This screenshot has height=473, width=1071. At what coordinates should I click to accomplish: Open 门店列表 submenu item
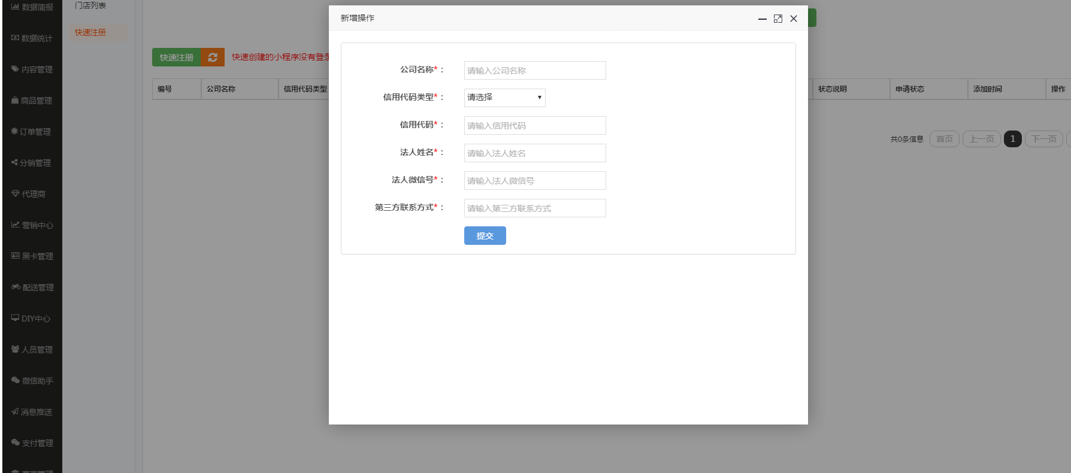click(x=90, y=5)
